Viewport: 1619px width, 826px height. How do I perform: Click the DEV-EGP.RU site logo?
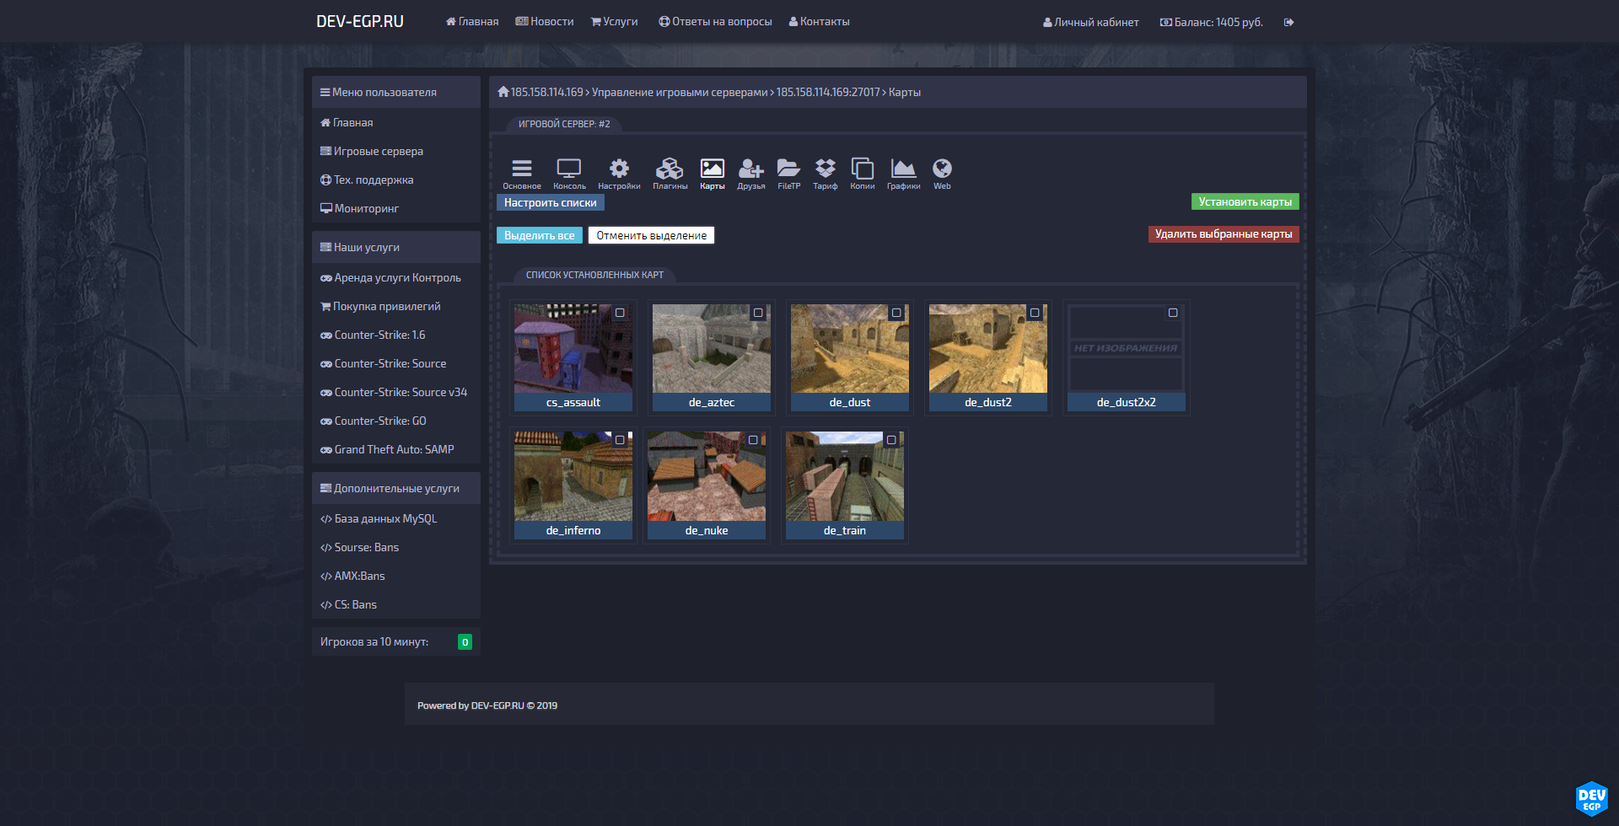click(x=360, y=21)
